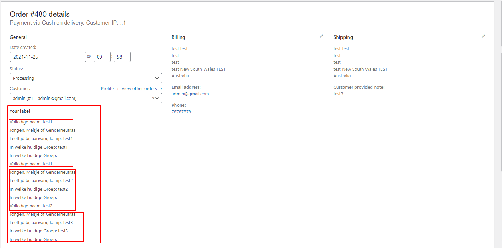Click Shipping line test New South Wales TEST
The height and width of the screenshot is (248, 502).
360,69
